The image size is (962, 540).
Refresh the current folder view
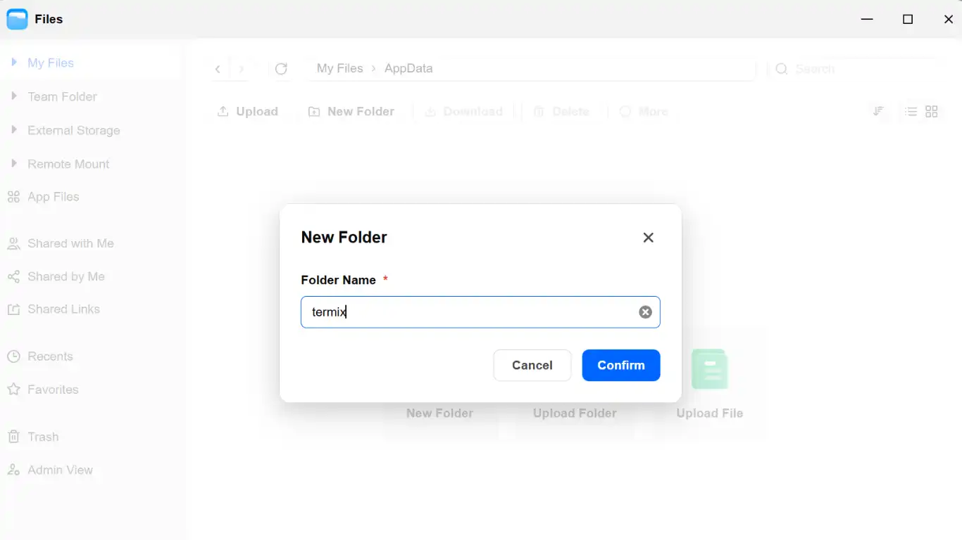pyautogui.click(x=281, y=69)
